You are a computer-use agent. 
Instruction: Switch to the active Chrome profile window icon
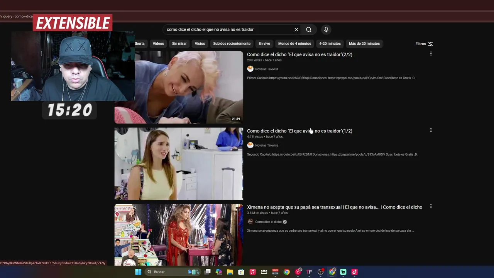332,272
